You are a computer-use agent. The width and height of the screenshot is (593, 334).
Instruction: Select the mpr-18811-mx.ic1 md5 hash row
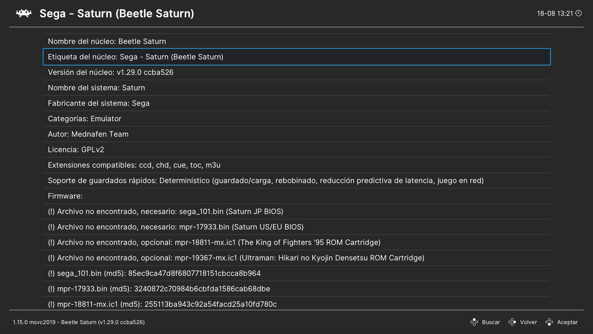pyautogui.click(x=296, y=303)
